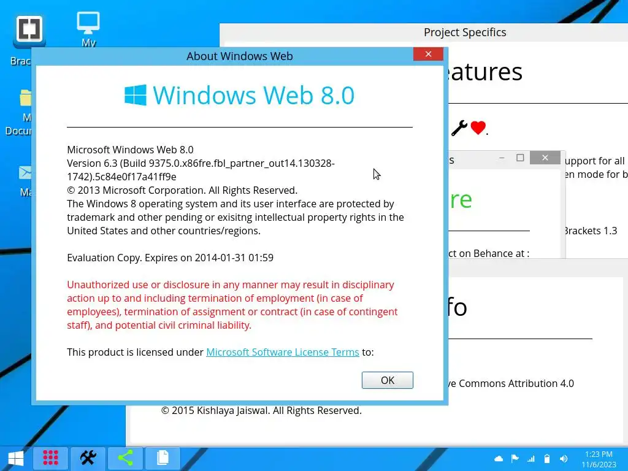628x471 pixels.
Task: Click OK in About Windows Web dialog
Action: coord(388,380)
